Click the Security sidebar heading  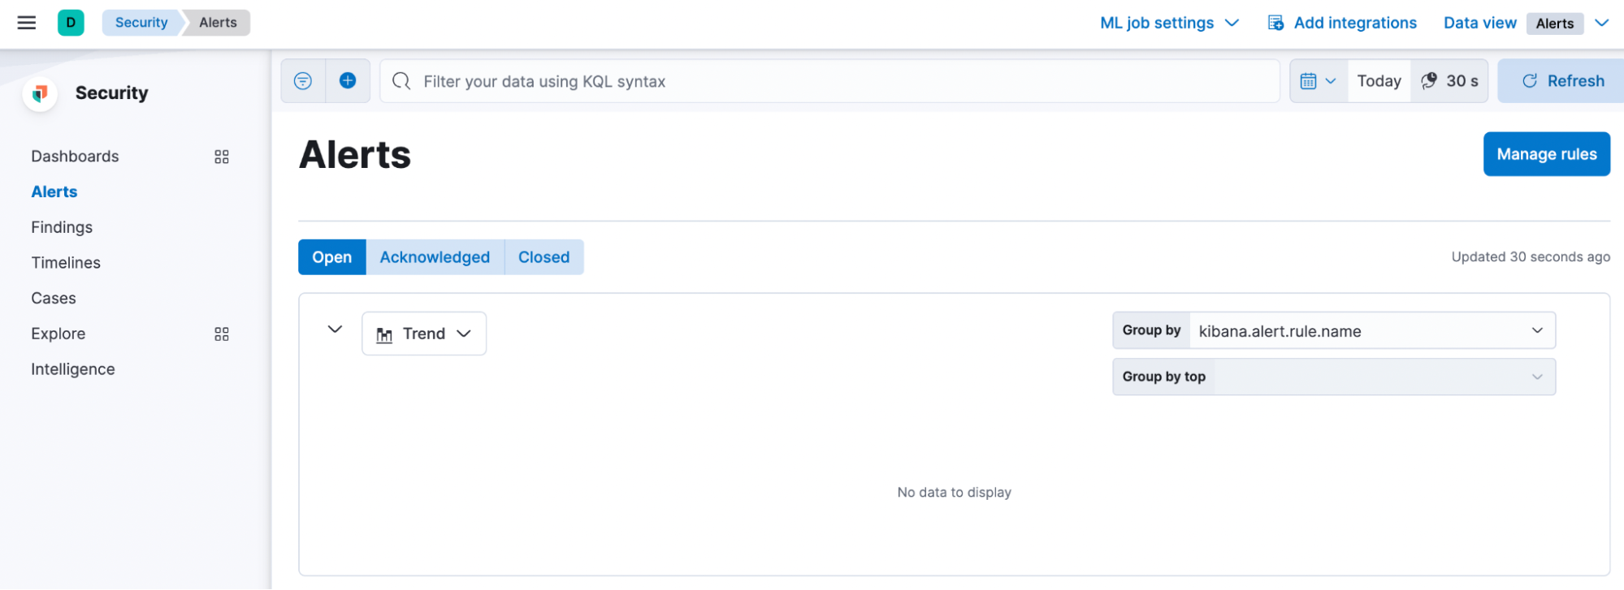point(112,93)
